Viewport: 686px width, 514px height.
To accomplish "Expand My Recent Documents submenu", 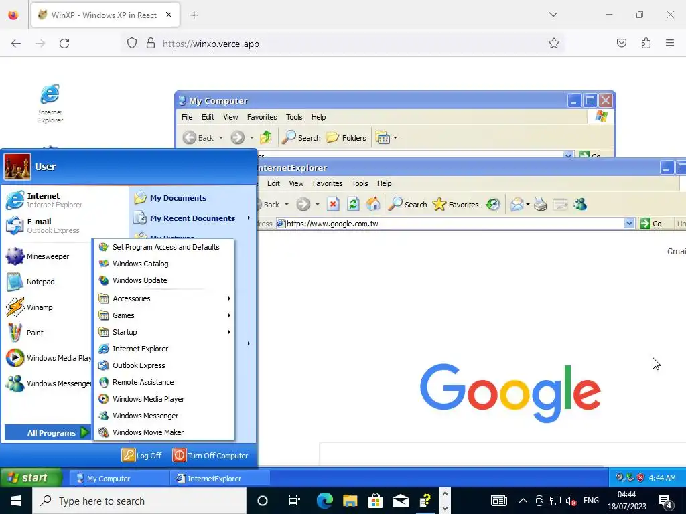I will [192, 218].
